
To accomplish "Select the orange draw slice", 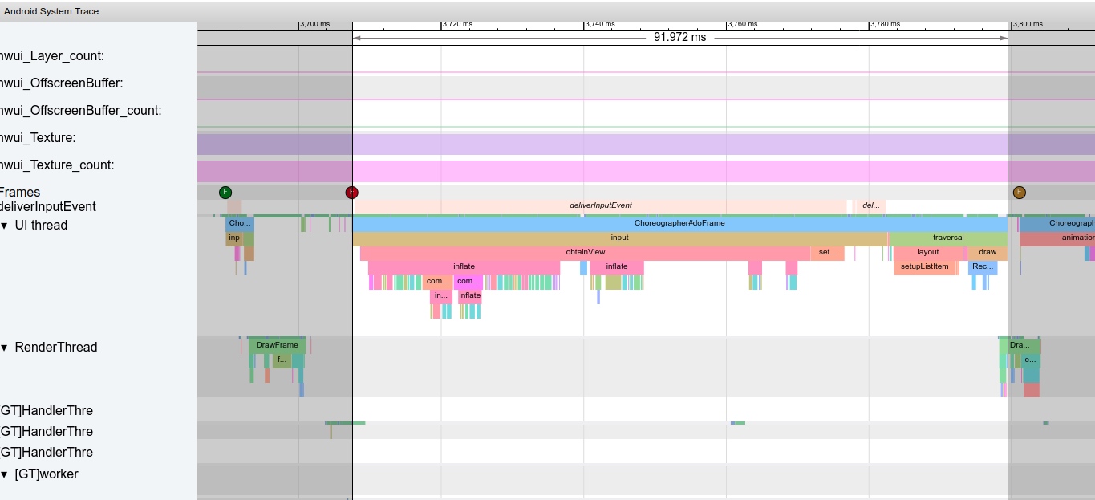I will point(988,252).
